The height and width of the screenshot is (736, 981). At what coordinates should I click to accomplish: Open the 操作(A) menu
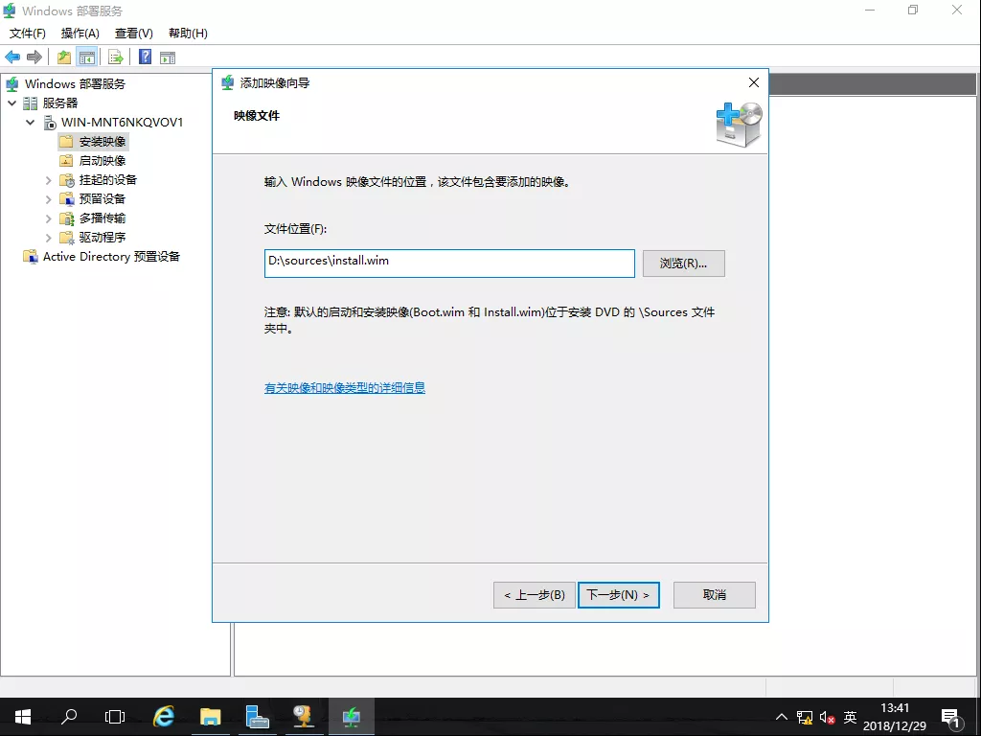pyautogui.click(x=80, y=34)
